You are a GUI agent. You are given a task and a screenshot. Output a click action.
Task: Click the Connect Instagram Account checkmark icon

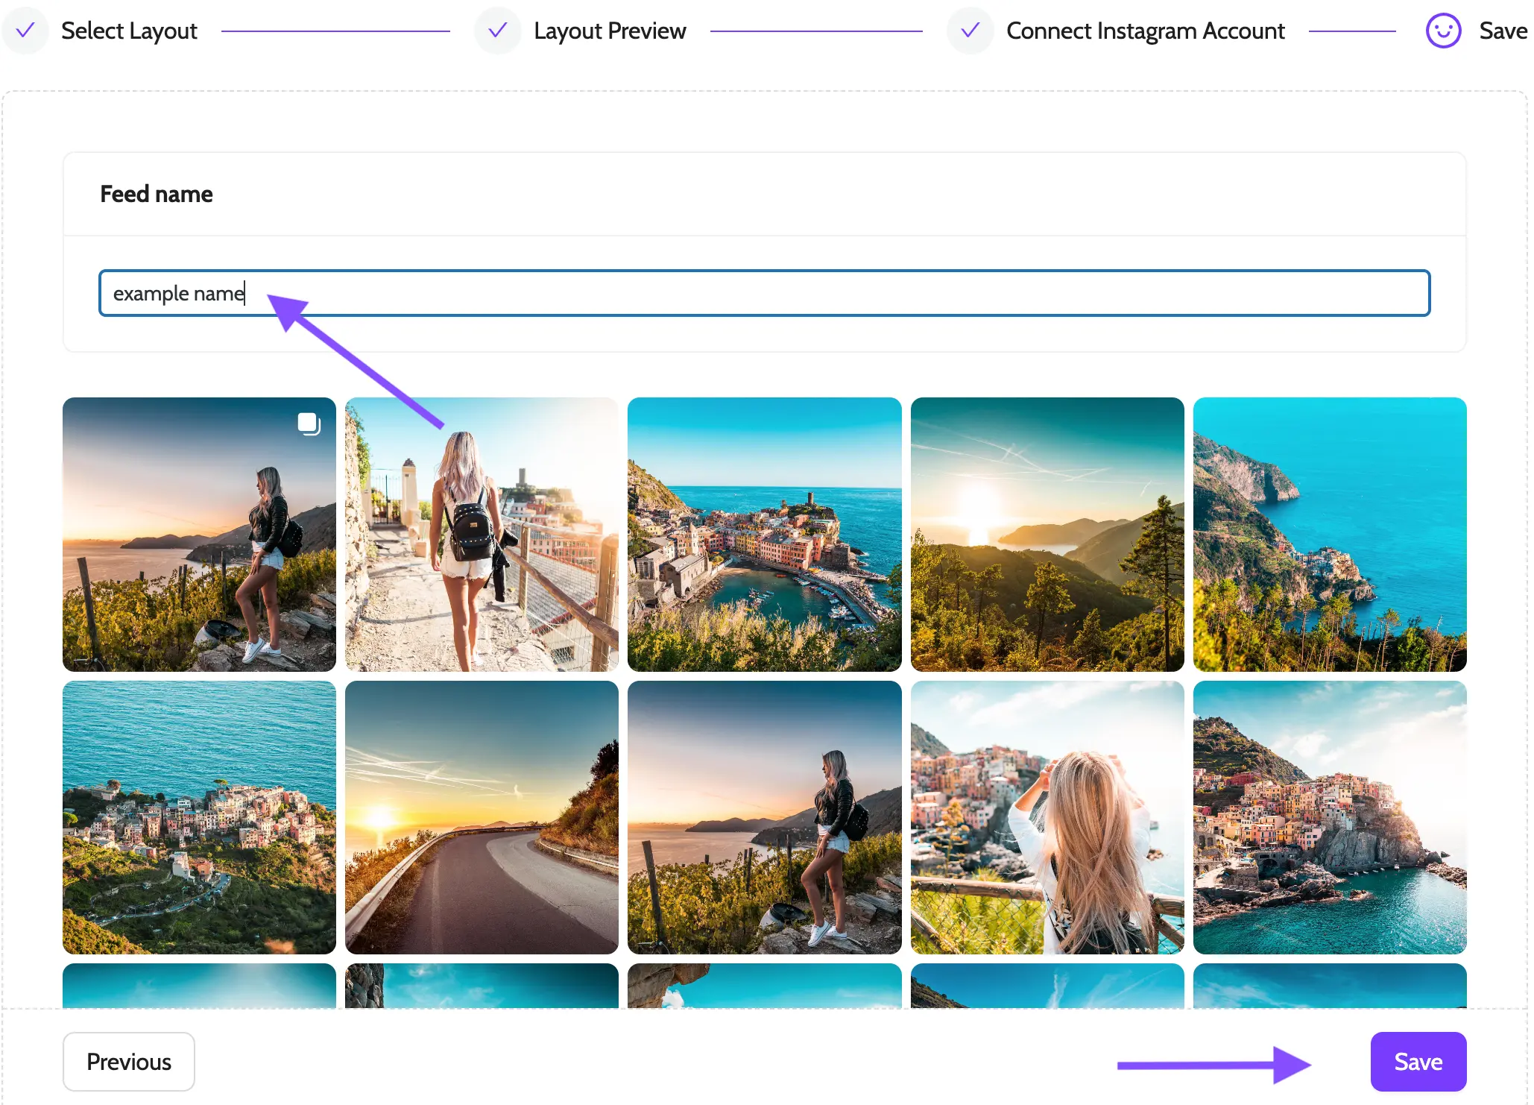[x=970, y=31]
